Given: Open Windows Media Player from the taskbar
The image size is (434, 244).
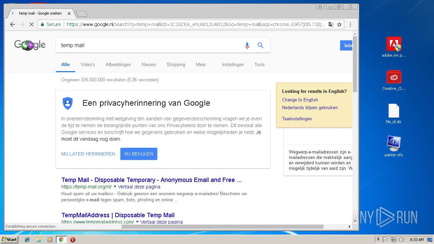Looking at the screenshot, I should tap(50, 240).
